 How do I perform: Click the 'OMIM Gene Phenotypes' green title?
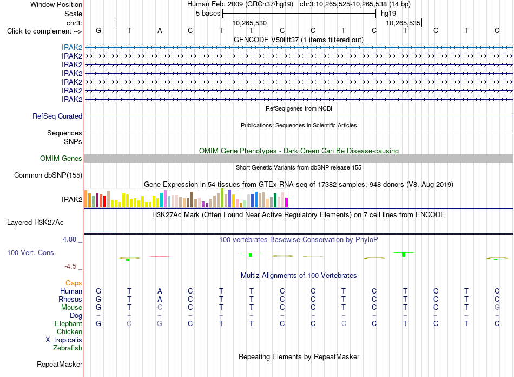click(299, 151)
